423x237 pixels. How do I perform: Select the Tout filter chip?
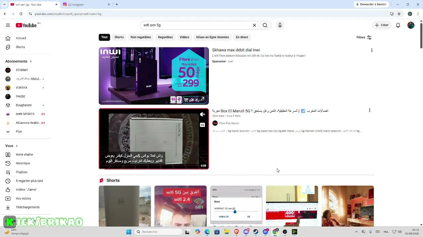point(104,37)
